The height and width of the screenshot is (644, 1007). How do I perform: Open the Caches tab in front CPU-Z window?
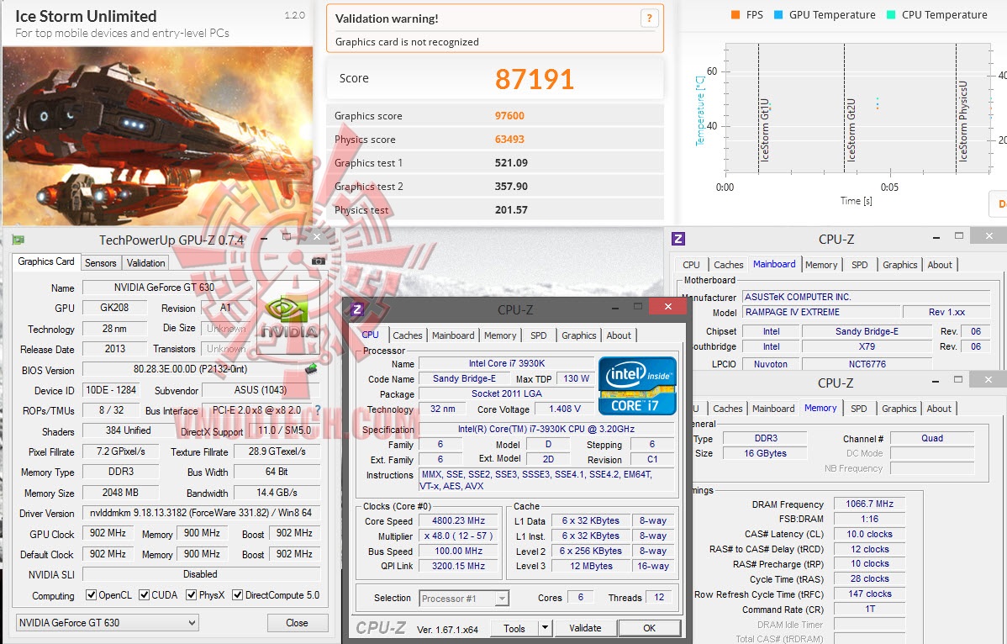408,335
